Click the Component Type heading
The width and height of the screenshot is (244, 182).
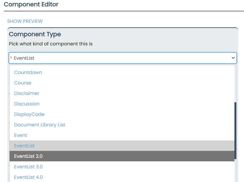35,34
